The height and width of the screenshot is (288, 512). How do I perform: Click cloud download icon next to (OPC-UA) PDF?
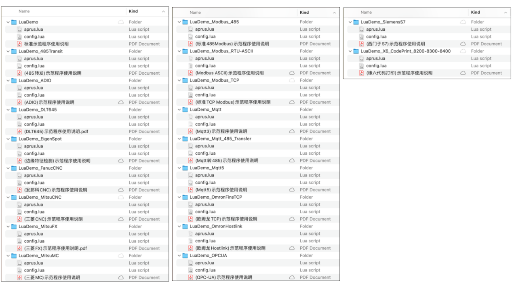pyautogui.click(x=292, y=277)
